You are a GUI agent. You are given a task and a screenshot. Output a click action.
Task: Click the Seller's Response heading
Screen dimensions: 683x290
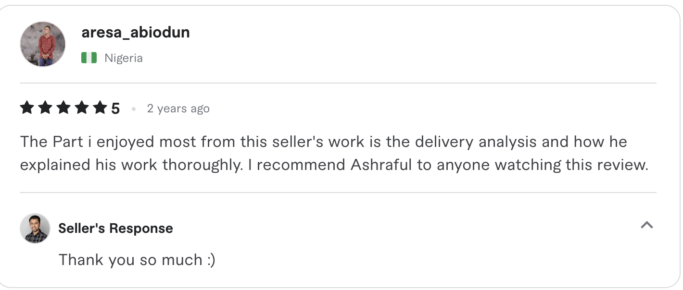coord(115,229)
